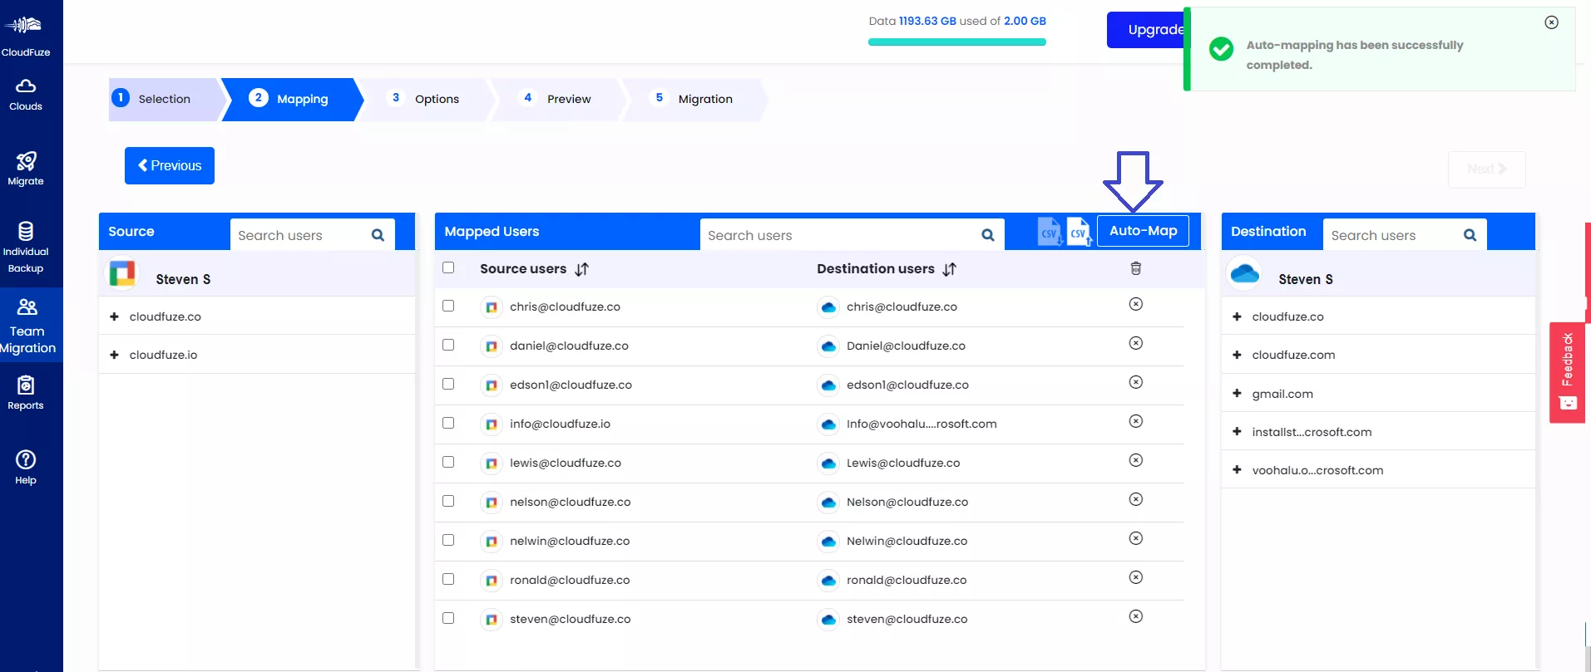
Task: Click the Next button
Action: click(x=1487, y=169)
